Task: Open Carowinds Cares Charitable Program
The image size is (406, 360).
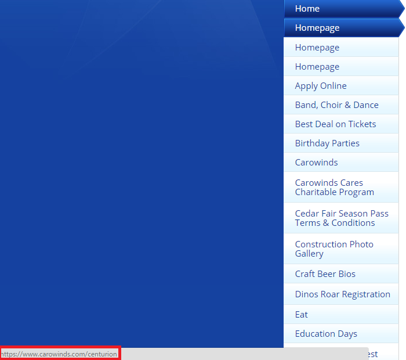Action: tap(334, 188)
